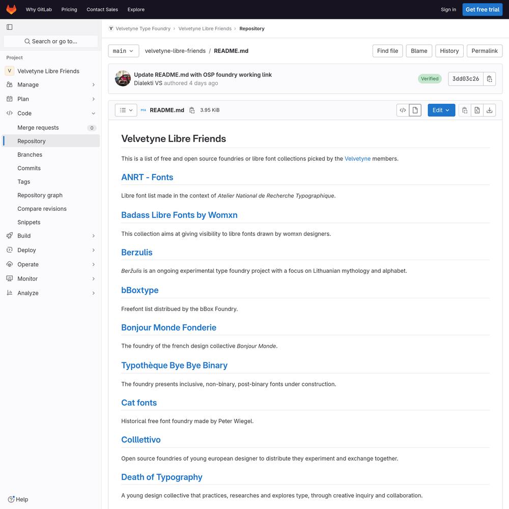509x509 pixels.
Task: Expand the Manage section chevron
Action: 94,84
